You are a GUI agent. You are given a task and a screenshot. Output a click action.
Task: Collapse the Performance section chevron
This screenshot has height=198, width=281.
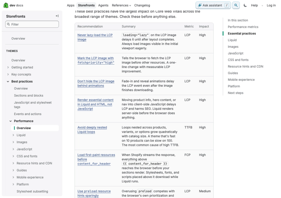11,121
